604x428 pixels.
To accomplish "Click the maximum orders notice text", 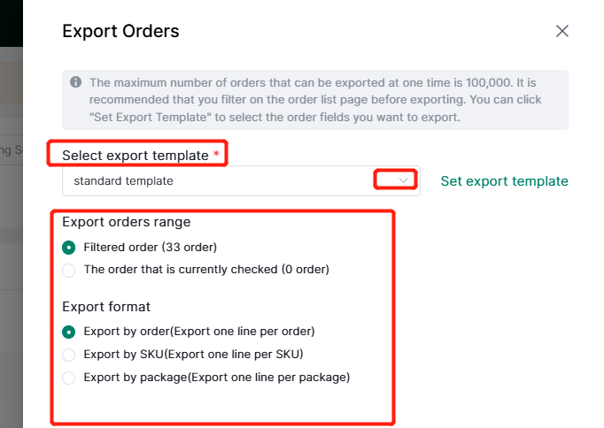I will click(315, 100).
